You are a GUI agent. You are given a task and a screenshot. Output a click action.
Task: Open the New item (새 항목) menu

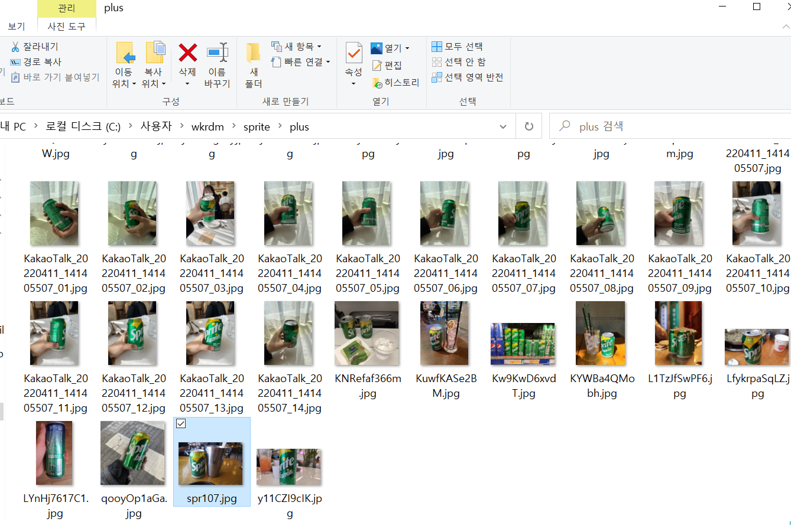(x=296, y=47)
